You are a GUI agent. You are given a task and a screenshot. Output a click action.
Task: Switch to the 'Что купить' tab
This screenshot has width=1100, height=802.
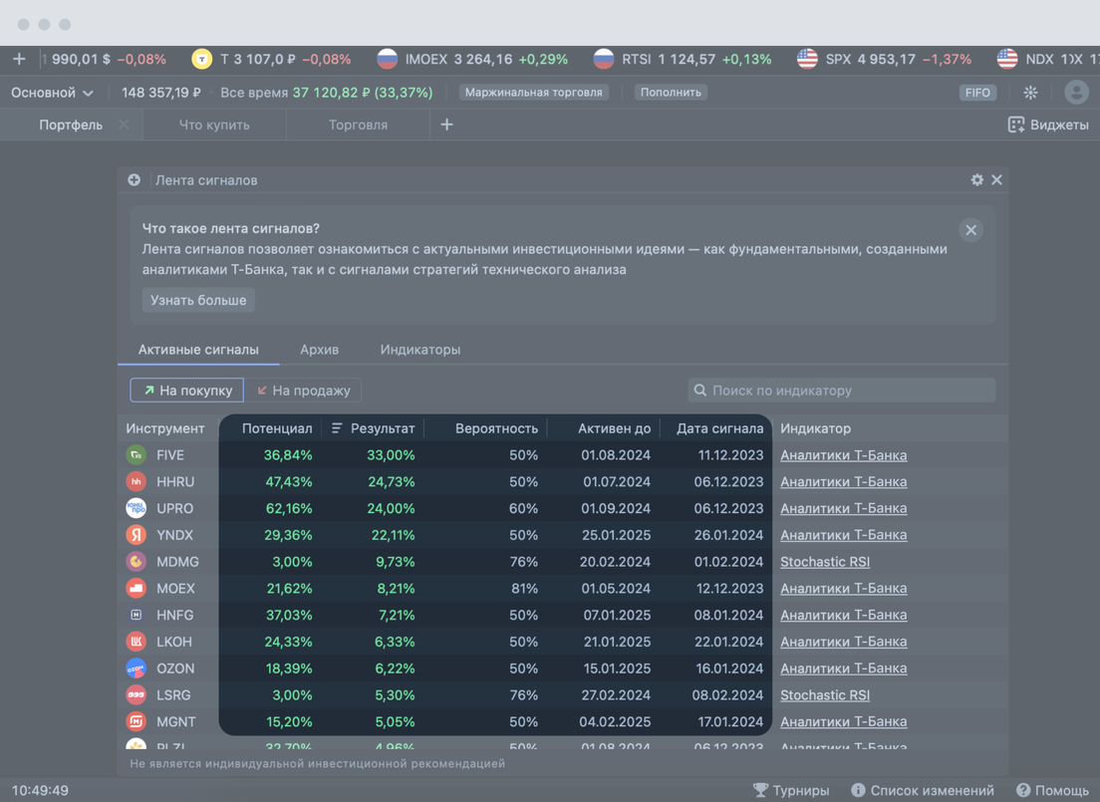coord(214,125)
